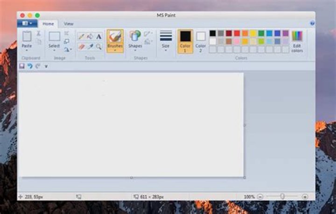Expand the Size dropdown arrow
336x214 pixels.
[x=166, y=50]
